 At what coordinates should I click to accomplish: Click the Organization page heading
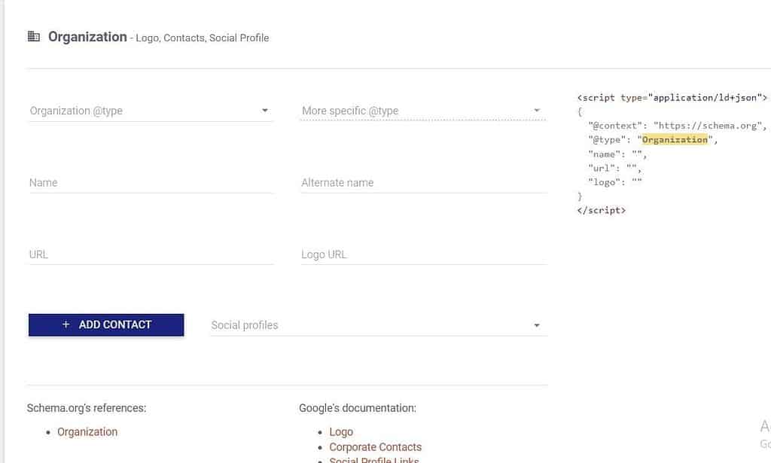[x=87, y=36]
